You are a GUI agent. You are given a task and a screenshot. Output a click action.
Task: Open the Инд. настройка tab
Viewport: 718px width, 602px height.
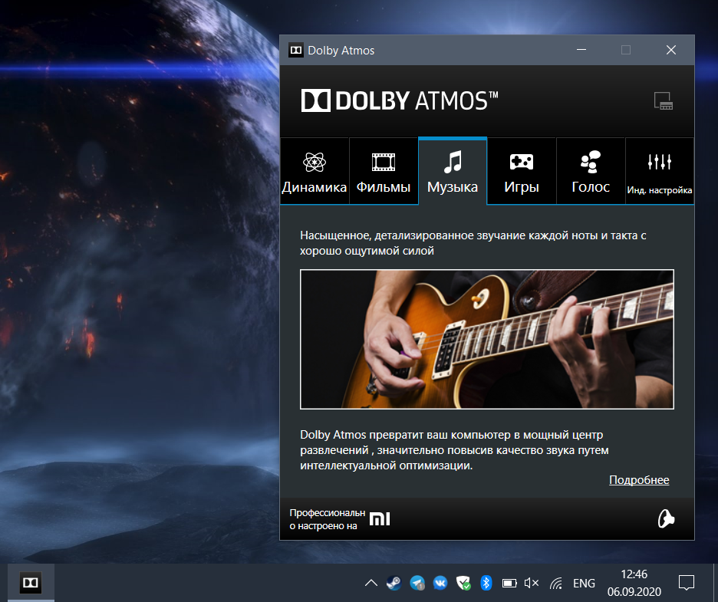point(660,171)
